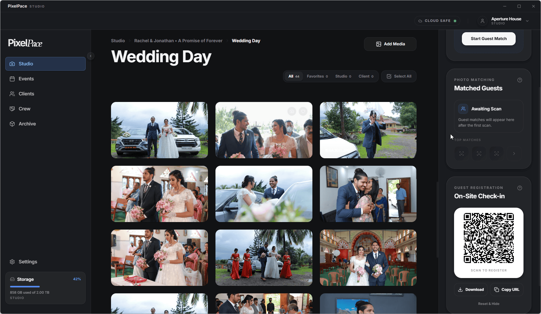Click the '858 GB used of 2.00 TB' text
The width and height of the screenshot is (541, 314).
pyautogui.click(x=30, y=292)
